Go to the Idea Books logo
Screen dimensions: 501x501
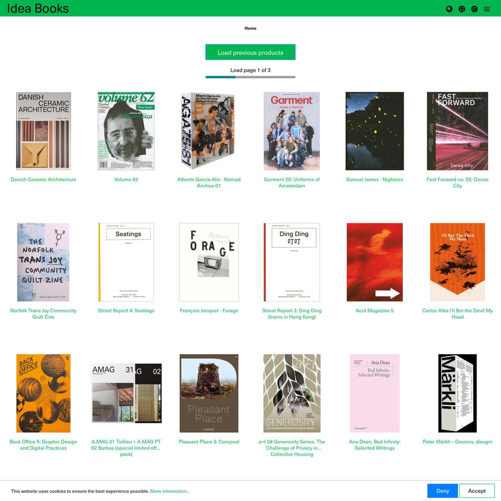(38, 9)
